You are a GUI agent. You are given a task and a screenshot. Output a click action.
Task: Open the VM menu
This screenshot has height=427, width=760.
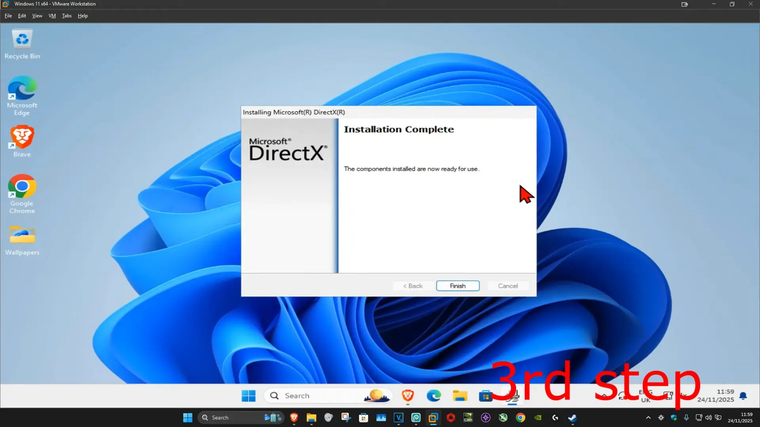tap(52, 16)
